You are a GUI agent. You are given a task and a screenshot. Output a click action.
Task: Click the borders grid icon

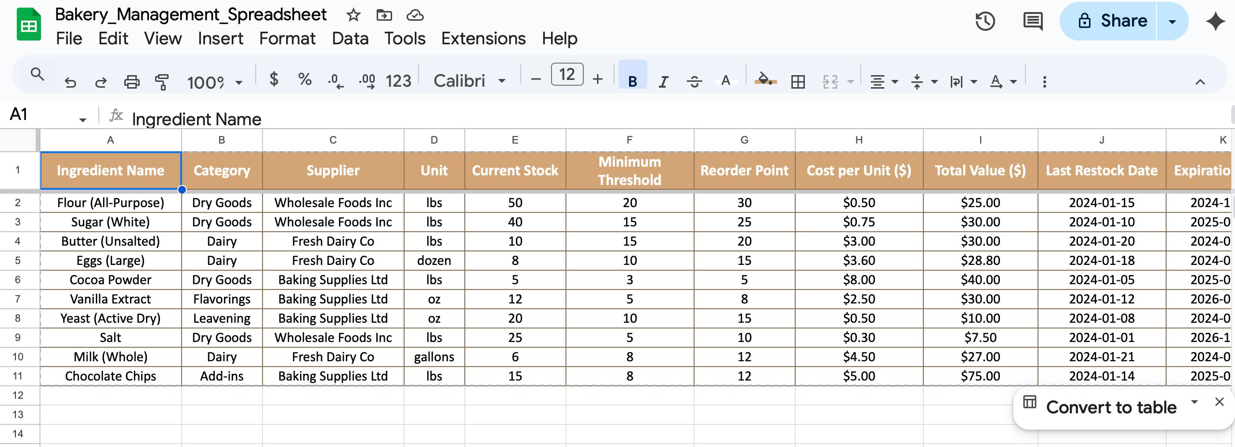tap(798, 82)
